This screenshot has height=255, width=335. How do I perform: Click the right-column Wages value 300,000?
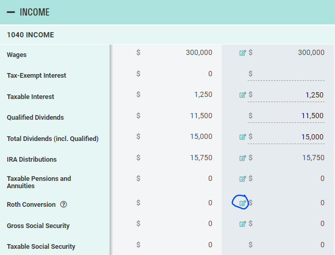pos(311,52)
